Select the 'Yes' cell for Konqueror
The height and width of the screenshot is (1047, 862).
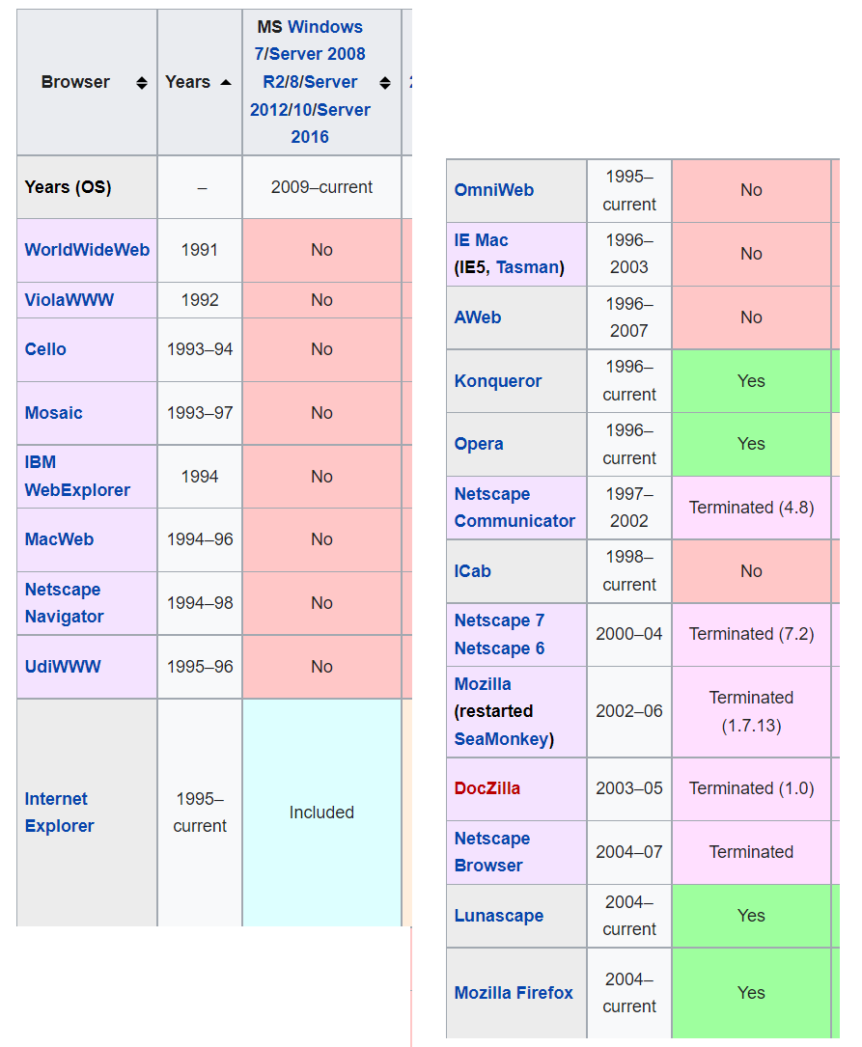[x=751, y=380]
